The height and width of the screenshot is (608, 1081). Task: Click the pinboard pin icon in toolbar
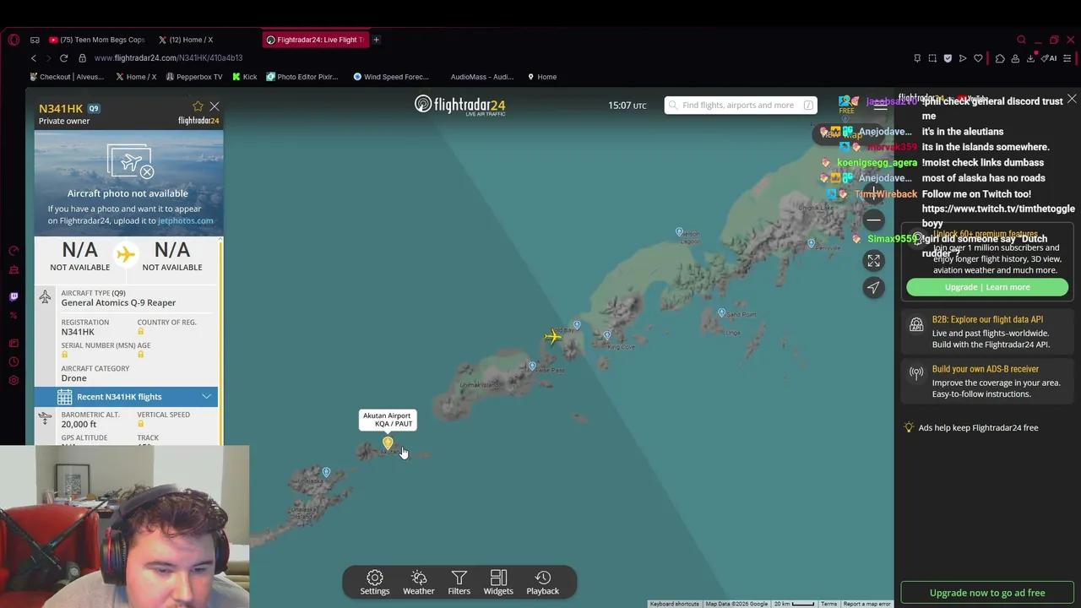917,58
